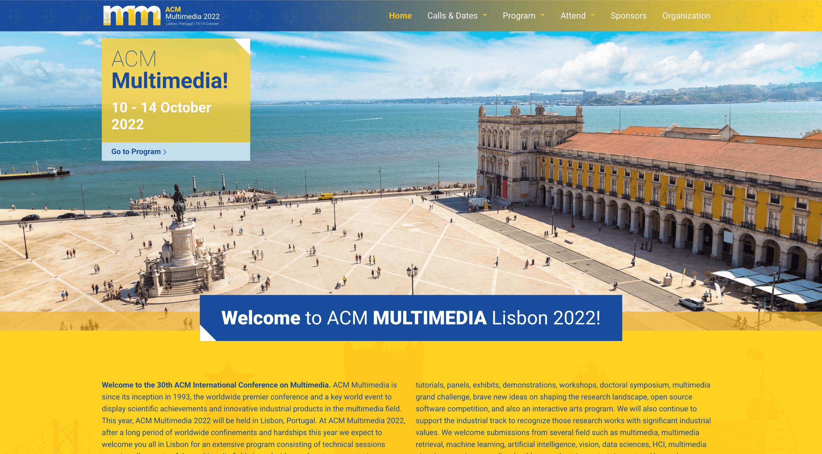822x454 pixels.
Task: Click the 'Multimedia 2022' header title text
Action: [x=192, y=16]
